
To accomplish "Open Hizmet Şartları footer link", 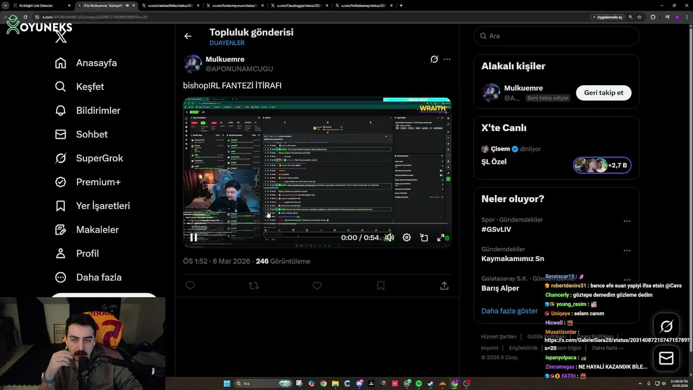I will click(499, 336).
